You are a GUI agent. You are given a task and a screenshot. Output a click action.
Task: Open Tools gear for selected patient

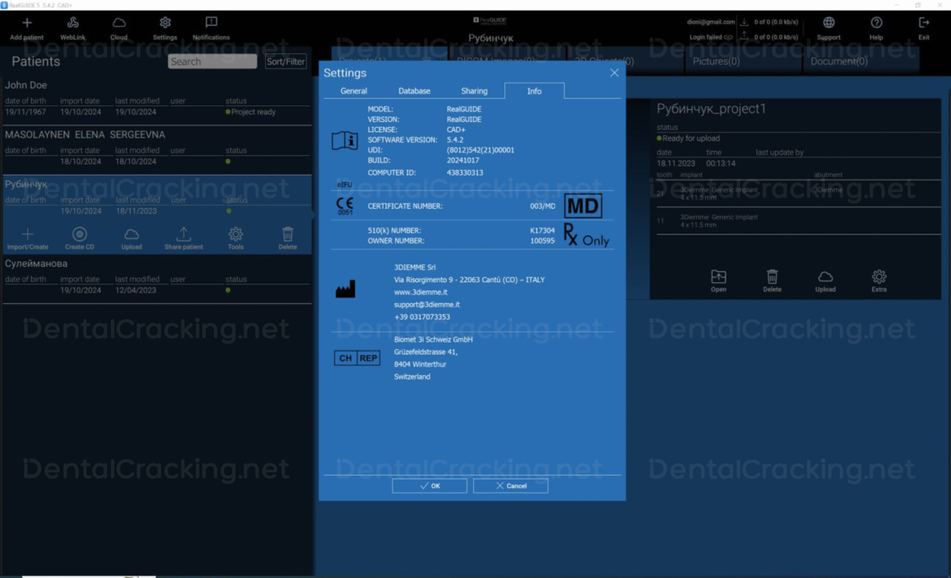236,234
